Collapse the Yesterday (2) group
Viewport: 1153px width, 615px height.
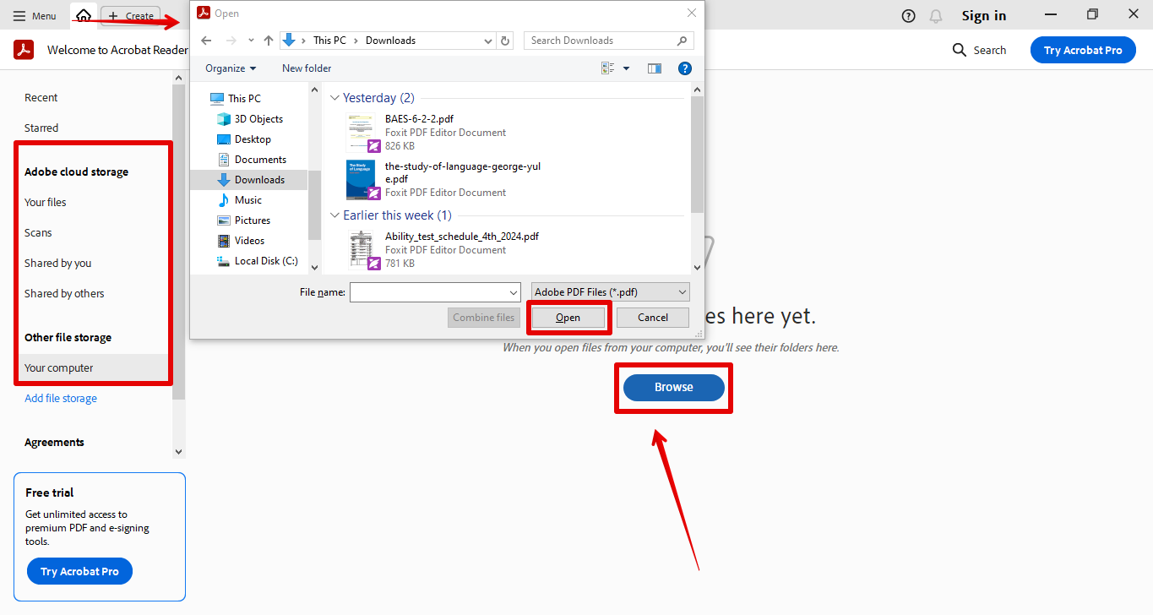pyautogui.click(x=335, y=98)
